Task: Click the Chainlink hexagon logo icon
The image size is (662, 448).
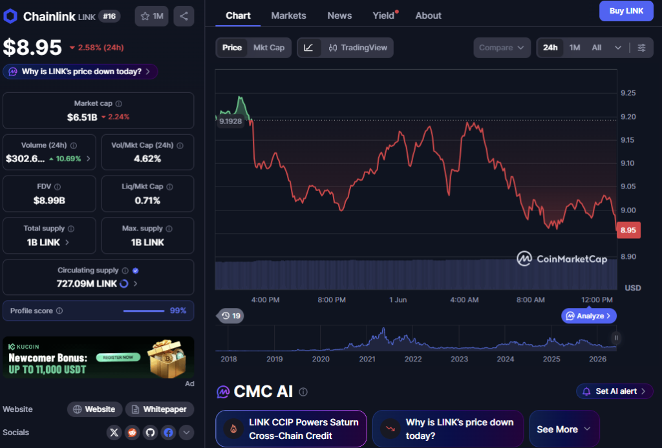Action: click(10, 16)
